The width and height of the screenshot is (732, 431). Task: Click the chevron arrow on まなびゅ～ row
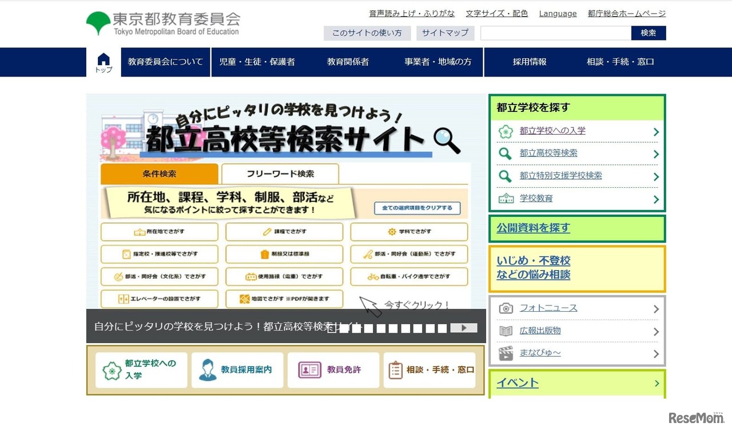point(656,355)
